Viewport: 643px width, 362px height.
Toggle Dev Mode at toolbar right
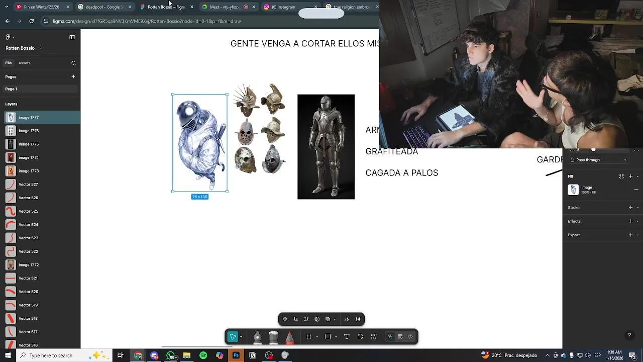click(410, 336)
